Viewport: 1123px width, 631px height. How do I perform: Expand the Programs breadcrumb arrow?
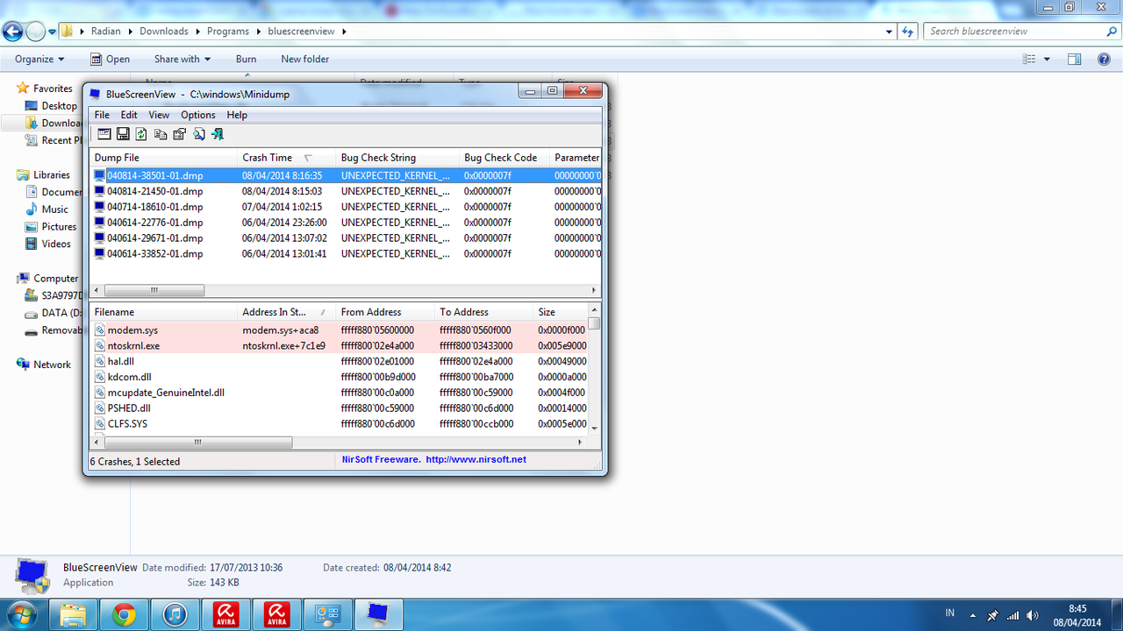pyautogui.click(x=257, y=32)
